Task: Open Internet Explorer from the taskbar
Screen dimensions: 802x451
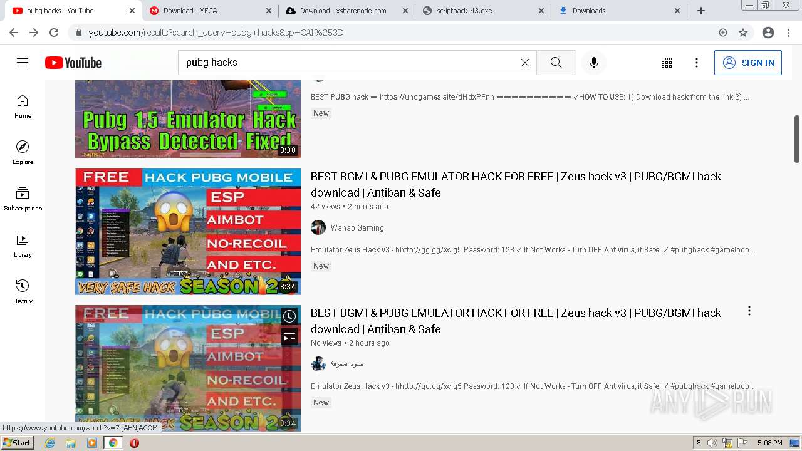Action: click(49, 443)
